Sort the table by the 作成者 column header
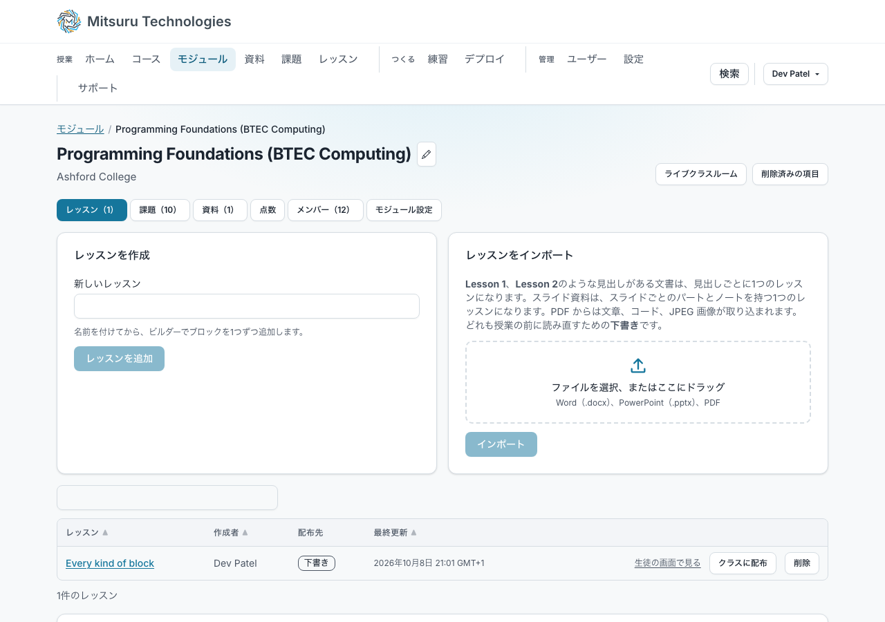Viewport: 885px width, 622px height. pos(231,533)
